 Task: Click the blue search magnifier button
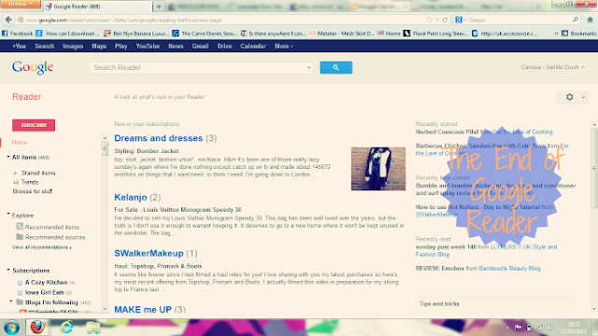tap(335, 67)
